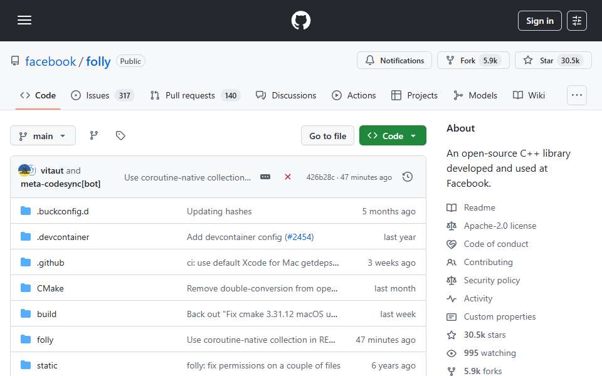Open the folly folder
The height and width of the screenshot is (376, 602).
pyautogui.click(x=45, y=340)
